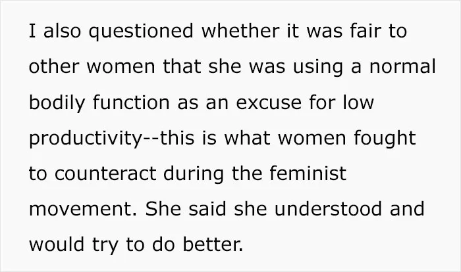This screenshot has width=461, height=272.
Task: Click the word "normal" in the paragraph
Action: (402, 66)
